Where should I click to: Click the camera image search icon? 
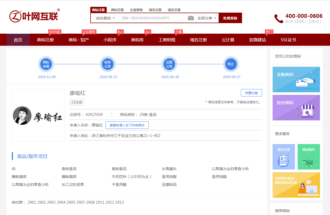point(191,18)
